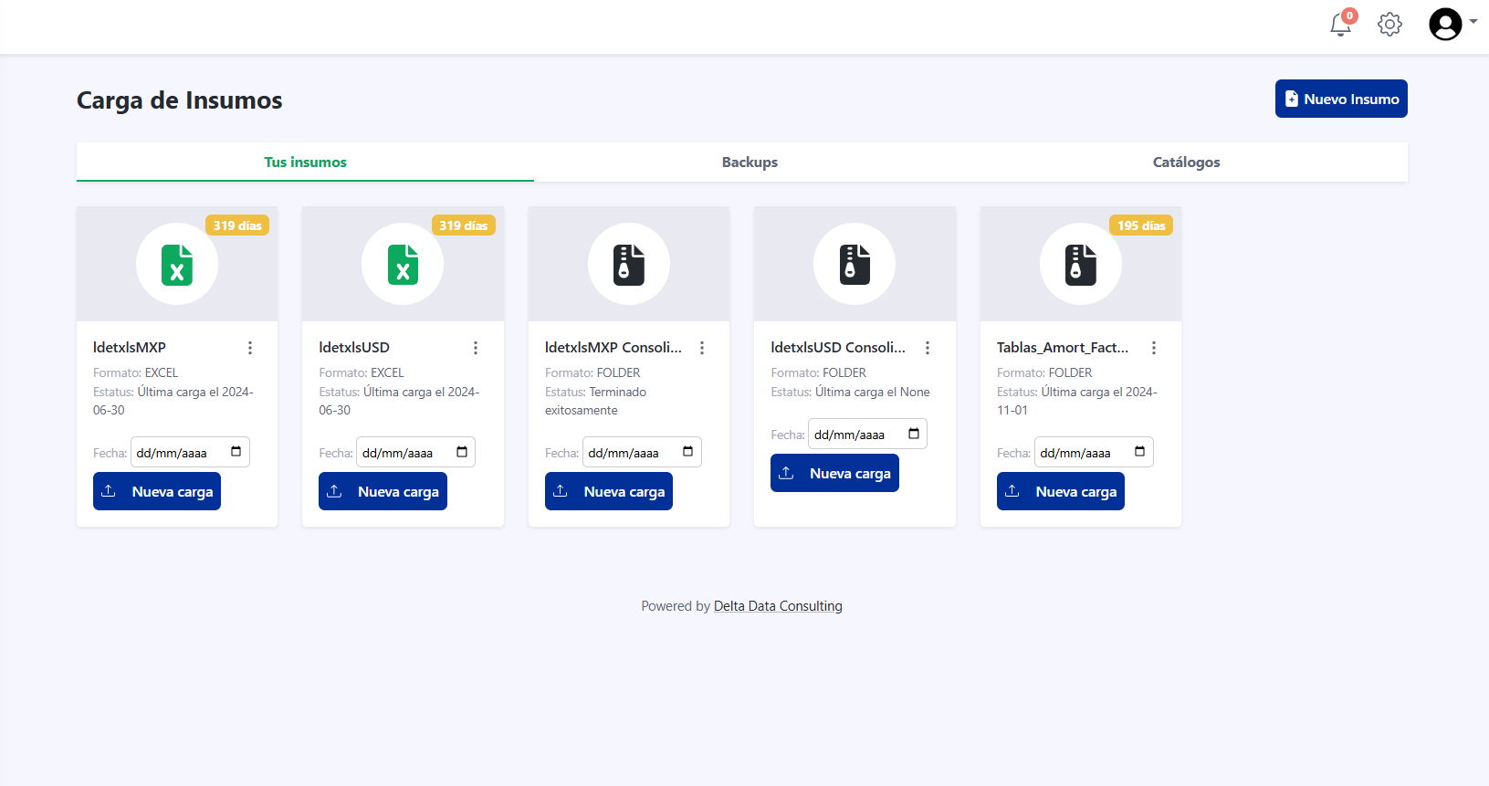Image resolution: width=1489 pixels, height=786 pixels.
Task: Open settings via the gear icon
Action: 1389,25
